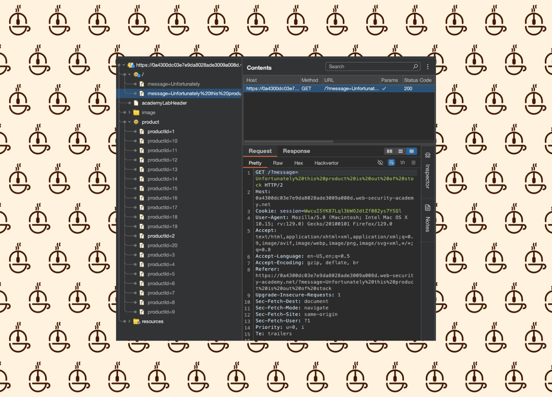Collapse the root '/' tree node
This screenshot has height=397, width=552.
(x=129, y=75)
